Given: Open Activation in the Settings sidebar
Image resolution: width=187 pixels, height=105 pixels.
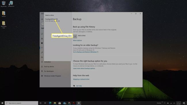Looking at the screenshot, I should pyautogui.click(x=47, y=62).
